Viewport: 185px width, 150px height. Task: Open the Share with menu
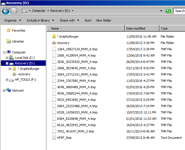click(x=70, y=20)
